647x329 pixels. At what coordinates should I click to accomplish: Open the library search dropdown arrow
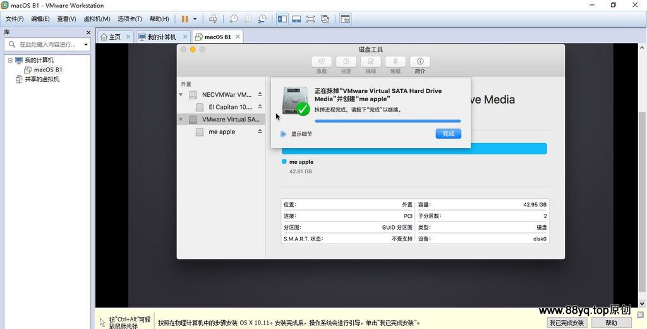86,45
